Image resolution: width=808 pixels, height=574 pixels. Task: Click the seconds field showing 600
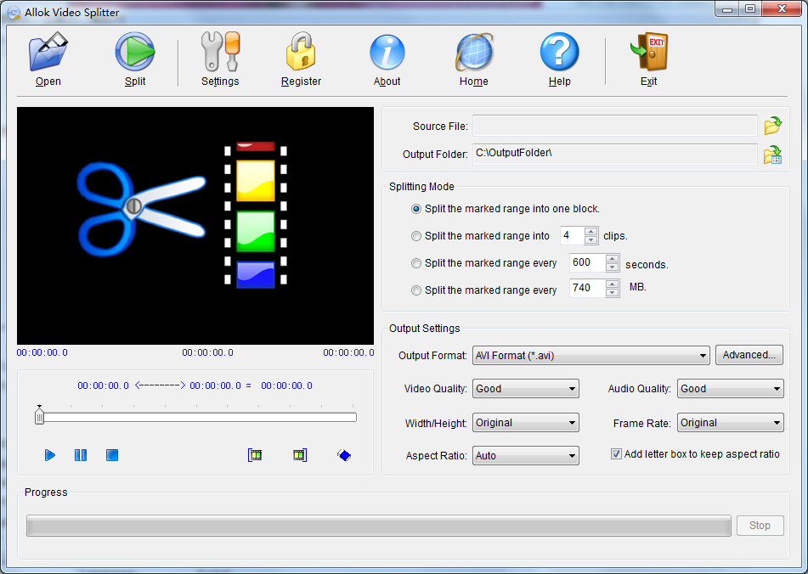[x=588, y=262]
